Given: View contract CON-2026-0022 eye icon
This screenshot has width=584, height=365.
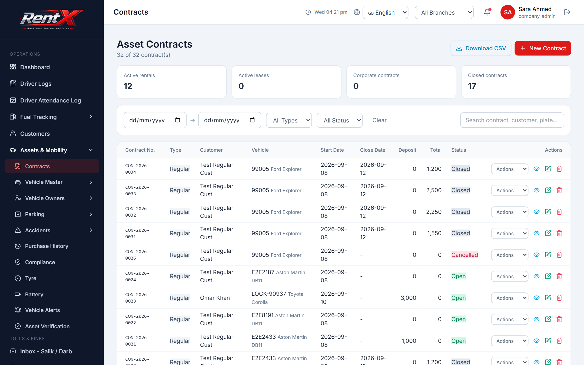Looking at the screenshot, I should click(536, 319).
